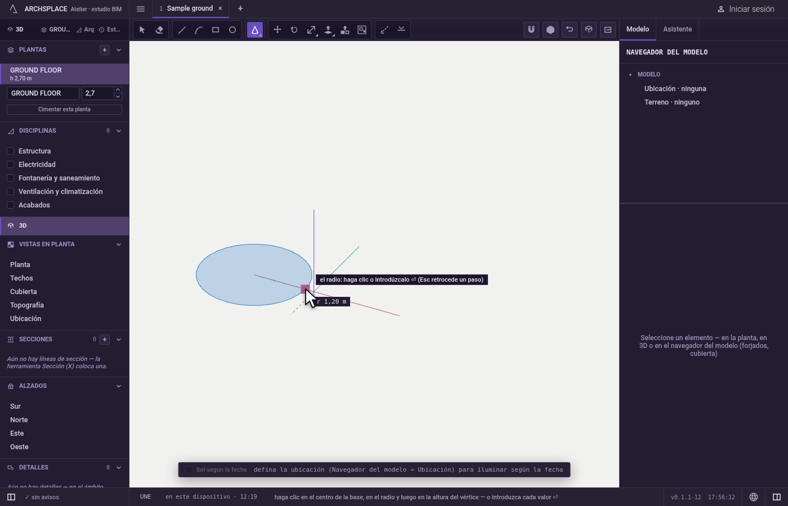This screenshot has height=506, width=788.
Task: Click the floor name input field
Action: (x=43, y=93)
